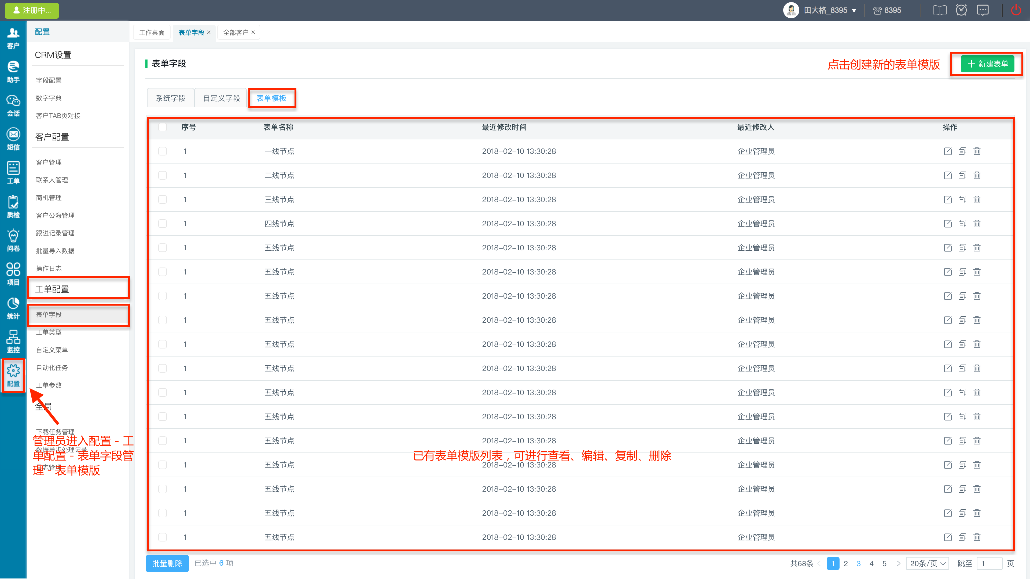Click the 注册中... status button
Viewport: 1030px width, 579px height.
pyautogui.click(x=32, y=10)
